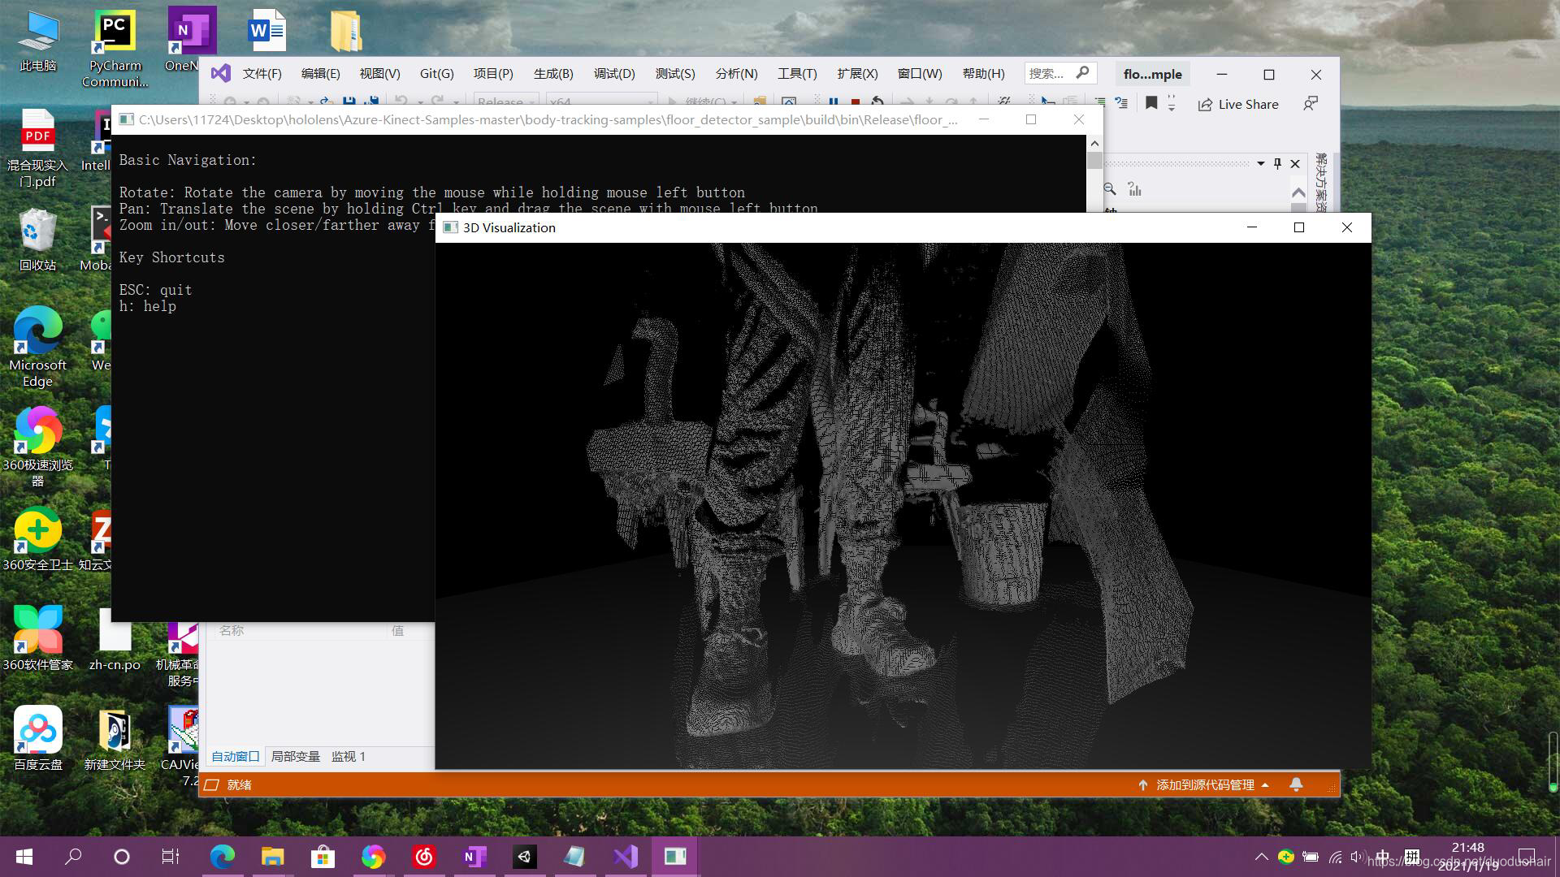The height and width of the screenshot is (877, 1560).
Task: Select the 360安全卫士 desktop shortcut
Action: pyautogui.click(x=37, y=538)
